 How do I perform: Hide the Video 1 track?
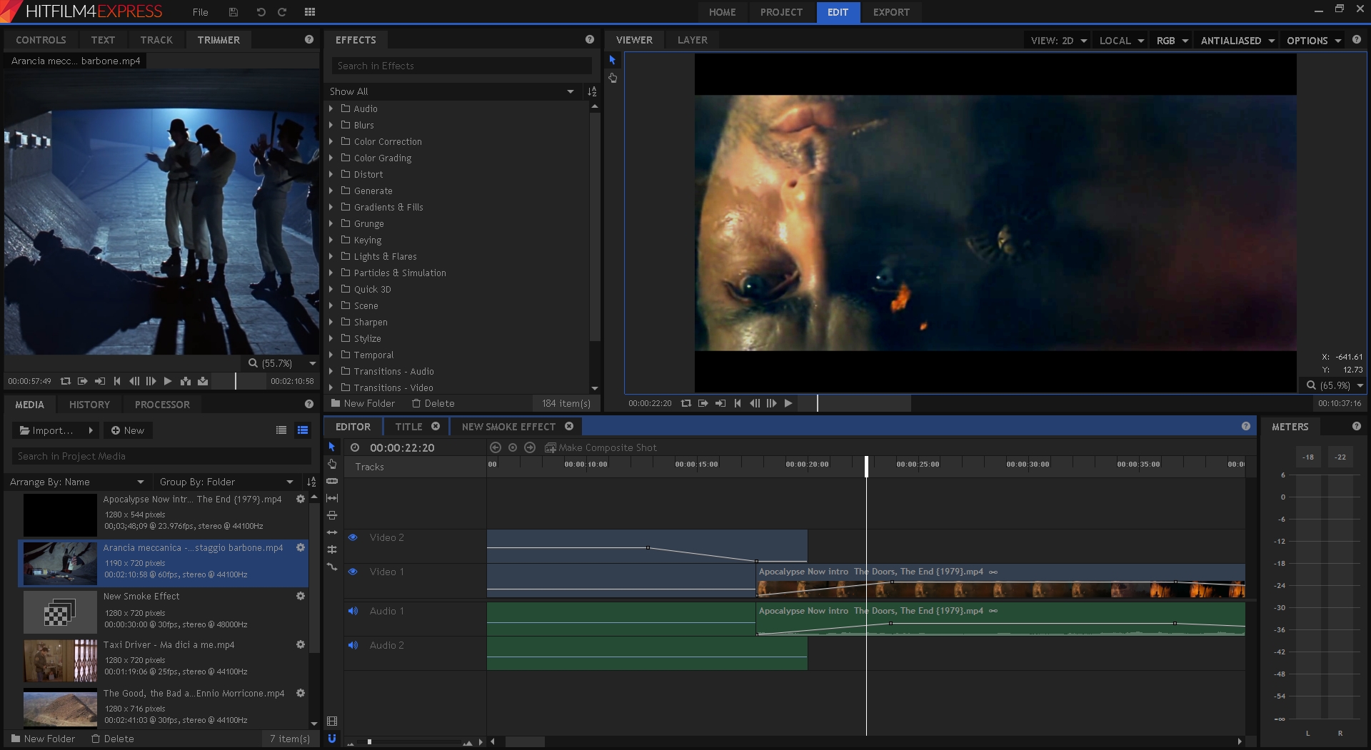click(353, 572)
